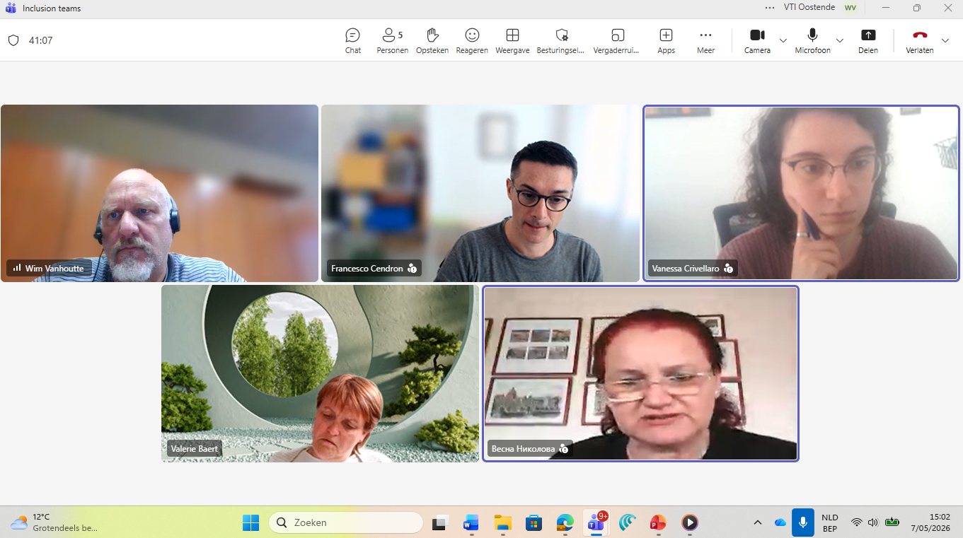Open PowerPoint from the taskbar
Screen dimensions: 963x538
658,522
